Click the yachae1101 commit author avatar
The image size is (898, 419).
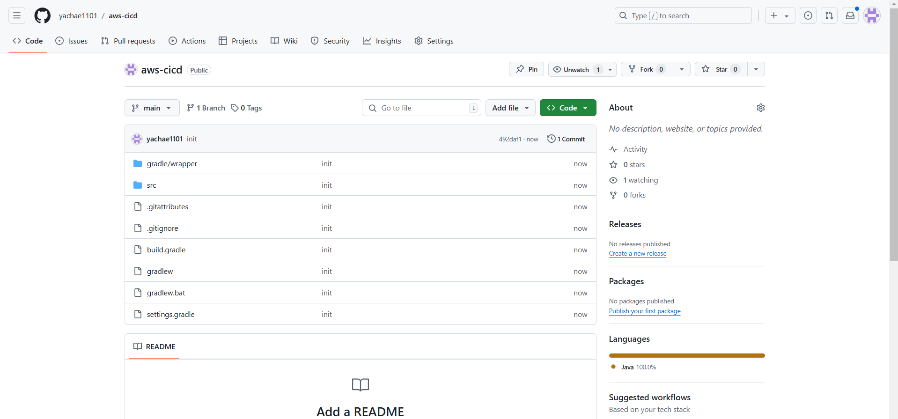tap(137, 139)
